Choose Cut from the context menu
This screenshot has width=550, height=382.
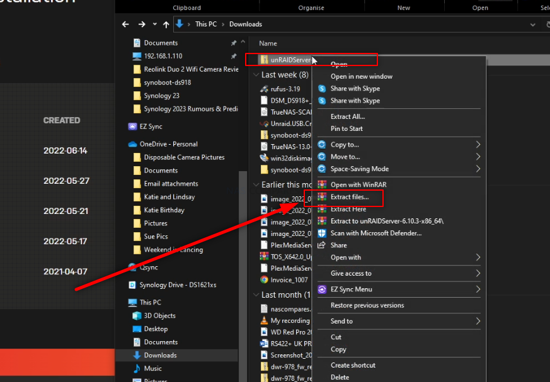click(336, 337)
